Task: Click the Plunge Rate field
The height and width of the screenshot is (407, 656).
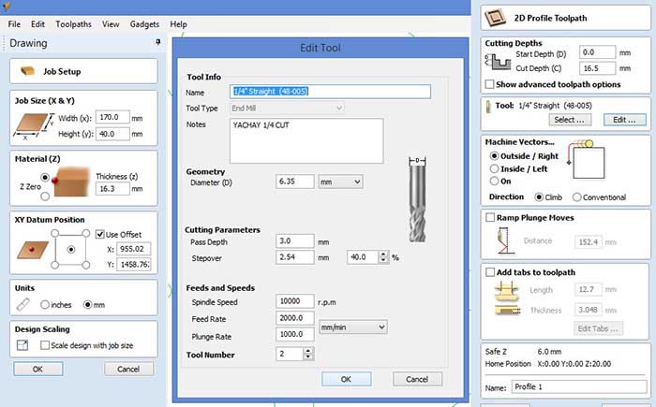Action: click(x=295, y=334)
